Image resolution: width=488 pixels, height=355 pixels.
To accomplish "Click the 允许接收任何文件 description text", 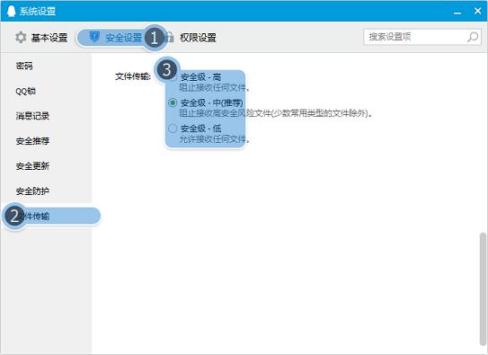I will tap(215, 139).
